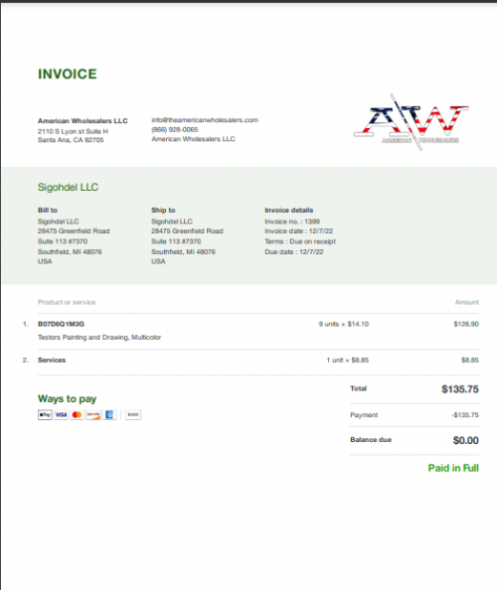Image resolution: width=497 pixels, height=590 pixels.
Task: Click the Bill to label
Action: (x=48, y=210)
